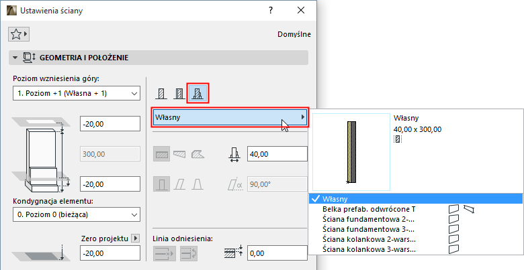Open the Własny profile selector popup
524x270 pixels.
pos(230,117)
